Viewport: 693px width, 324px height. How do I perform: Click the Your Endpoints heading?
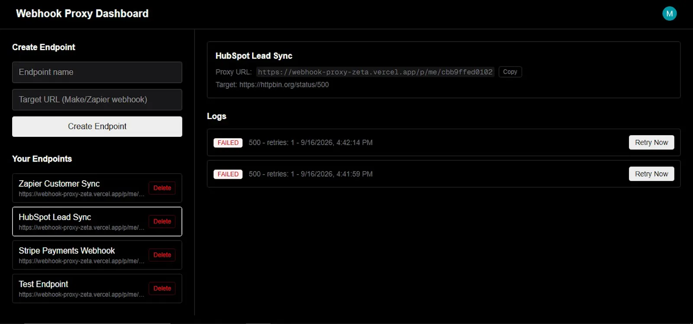42,159
